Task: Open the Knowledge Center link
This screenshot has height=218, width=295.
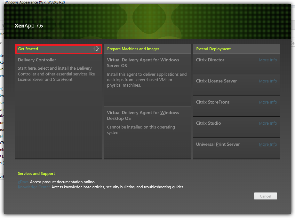Action: (34, 187)
